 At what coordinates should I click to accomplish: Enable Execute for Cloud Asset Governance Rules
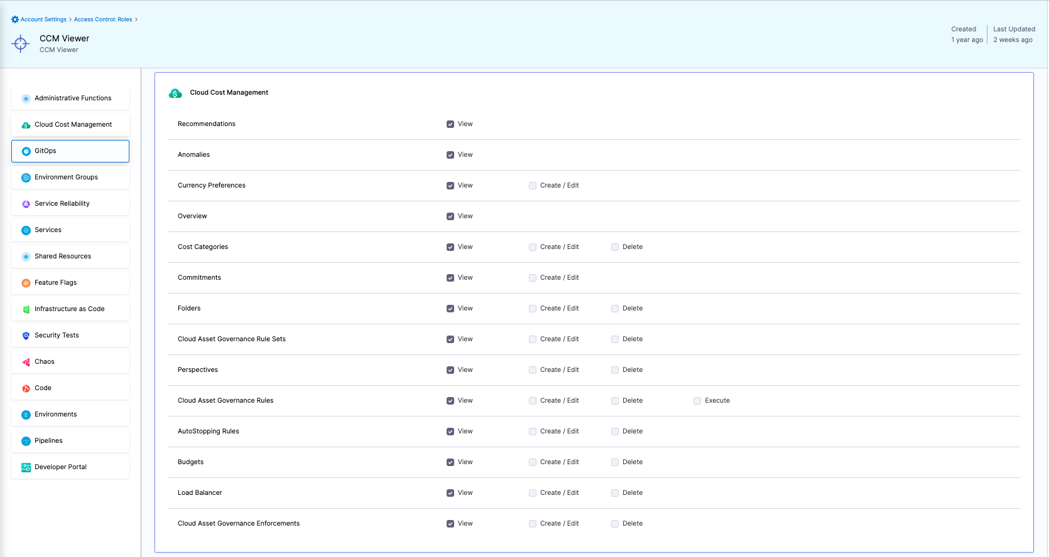[697, 401]
